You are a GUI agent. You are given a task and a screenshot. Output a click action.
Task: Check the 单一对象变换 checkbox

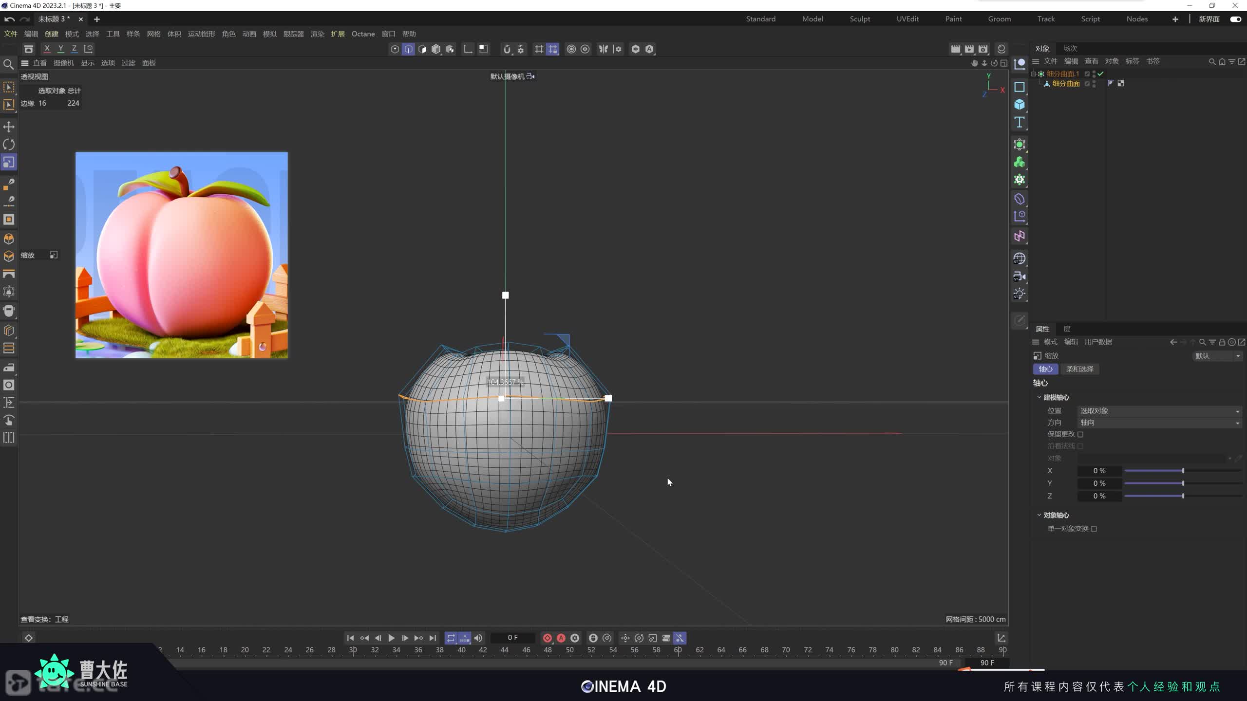pos(1094,529)
